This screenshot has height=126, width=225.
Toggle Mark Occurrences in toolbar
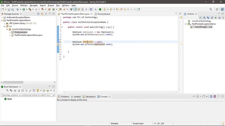75,9
